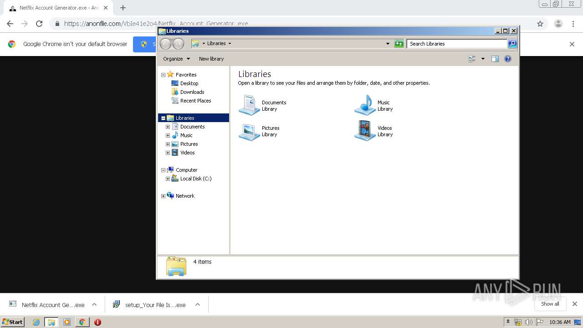Expand the Documents node in sidebar tree
Screen dimensions: 583x328
[168, 127]
